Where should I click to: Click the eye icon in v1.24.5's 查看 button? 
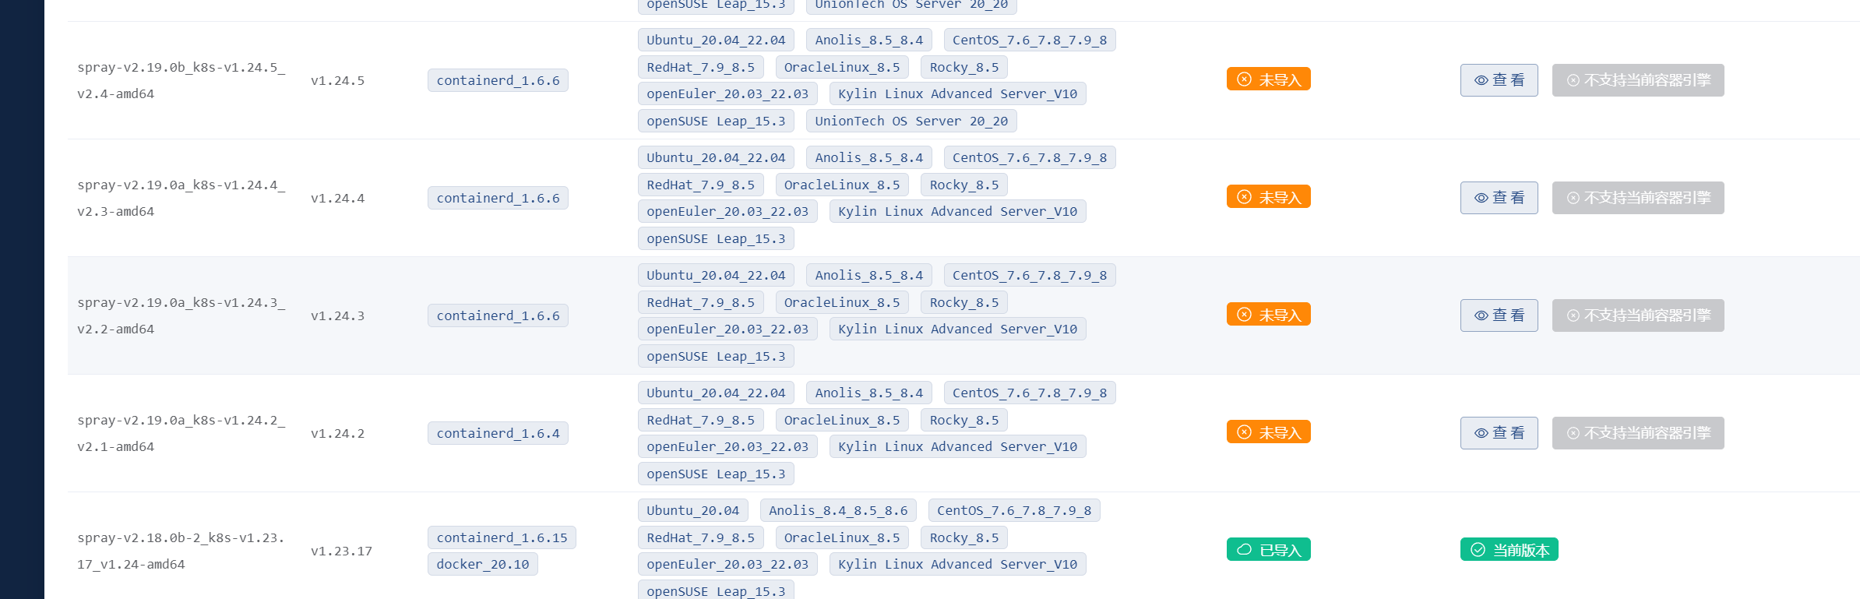[1481, 80]
